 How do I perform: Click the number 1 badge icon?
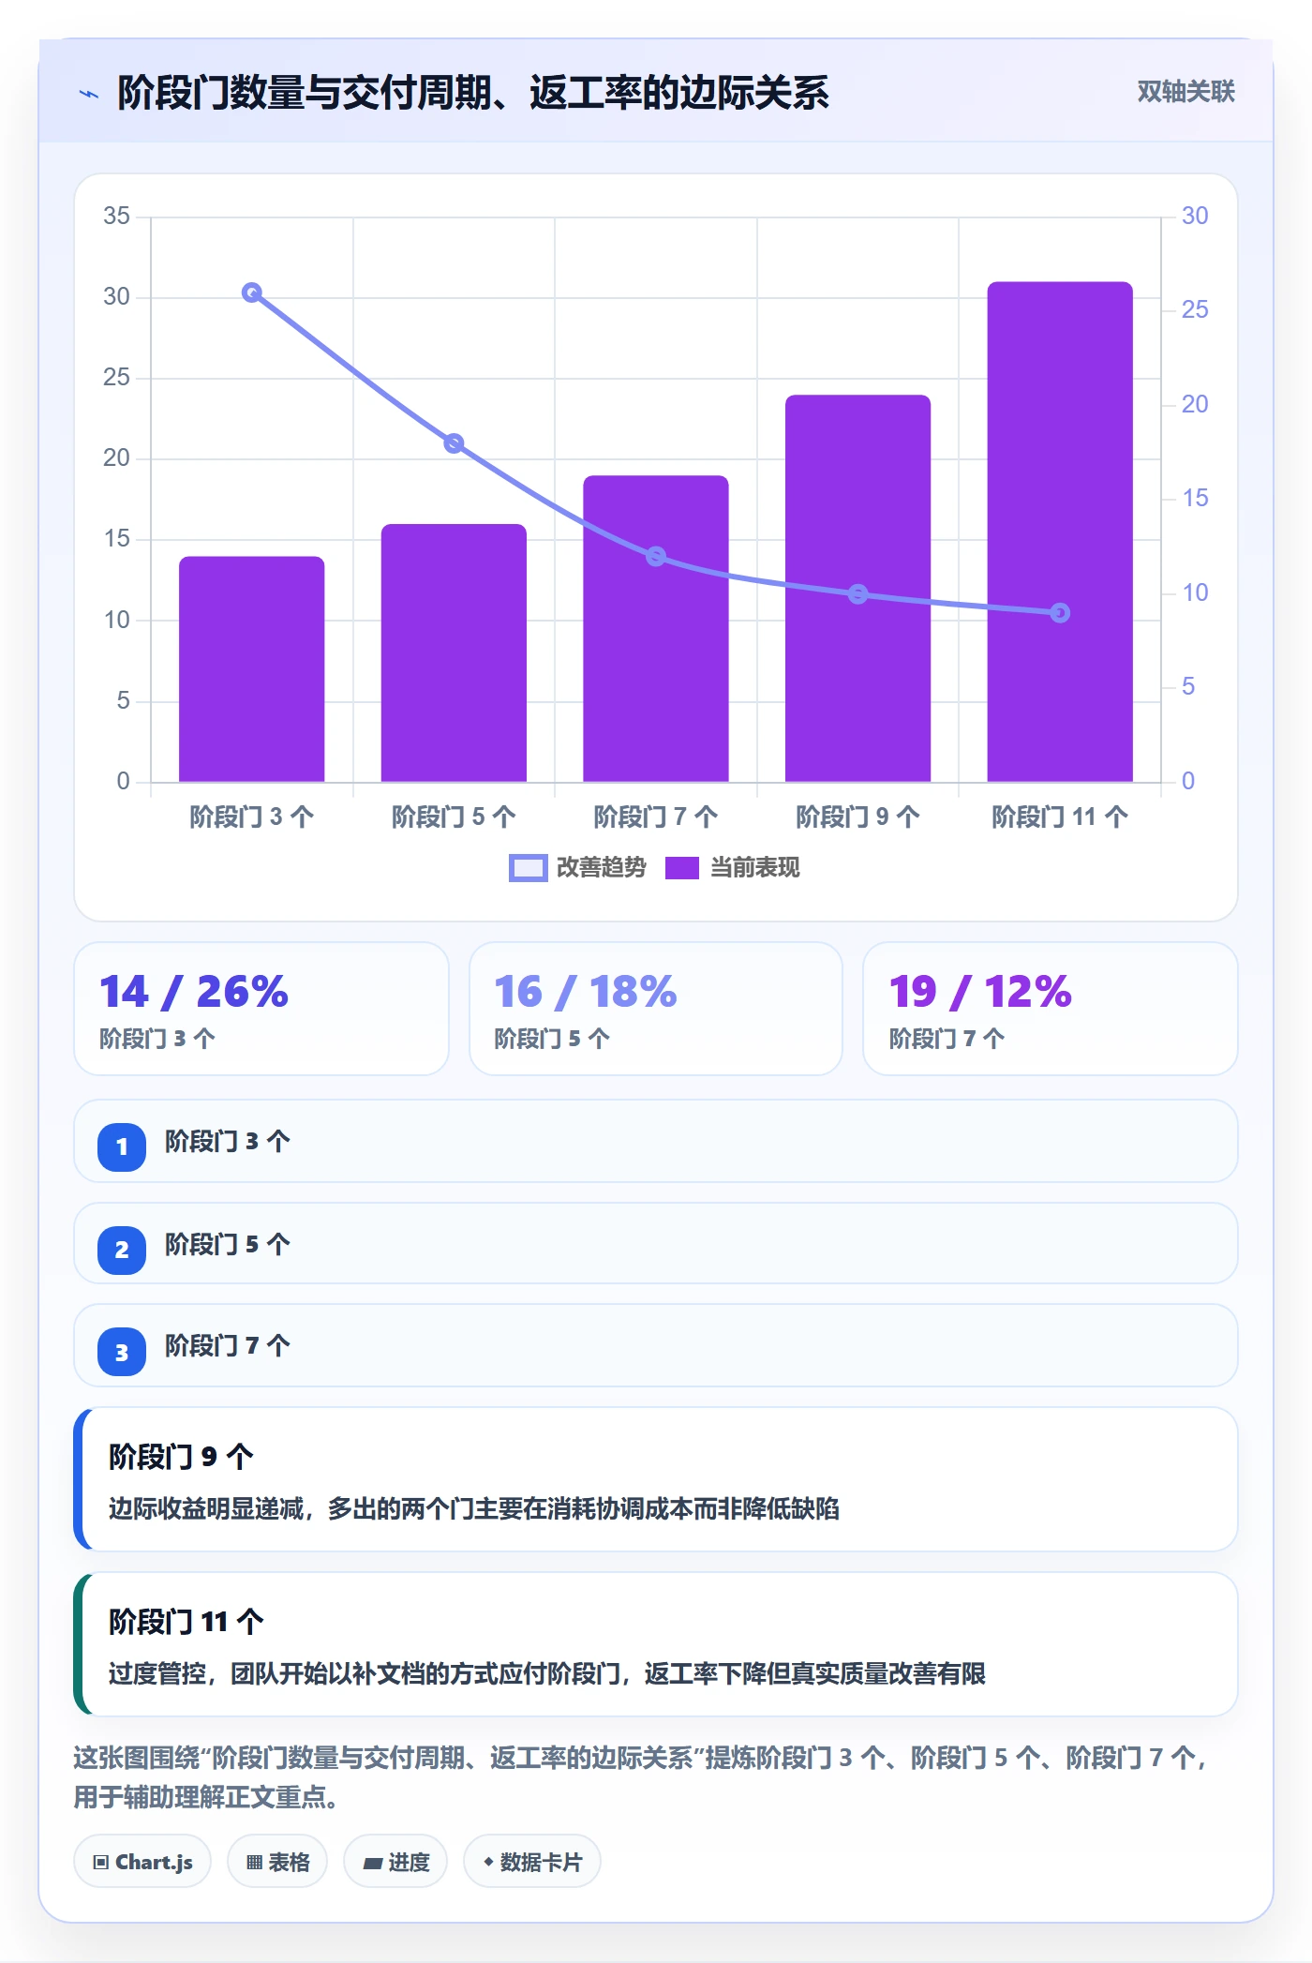[122, 1146]
